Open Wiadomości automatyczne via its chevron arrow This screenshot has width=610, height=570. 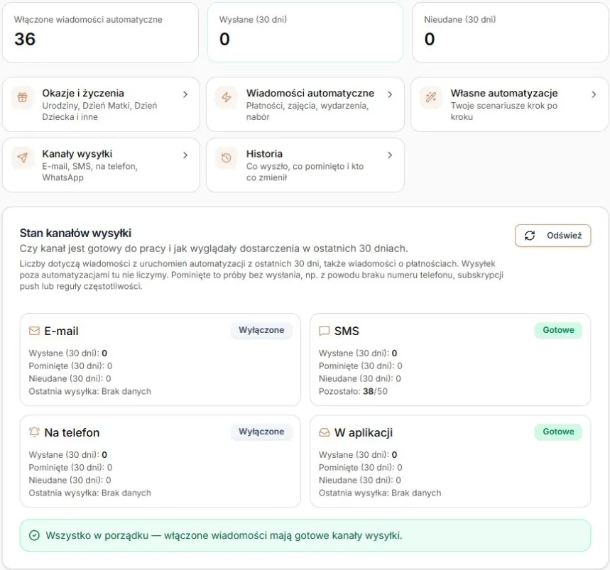click(390, 94)
